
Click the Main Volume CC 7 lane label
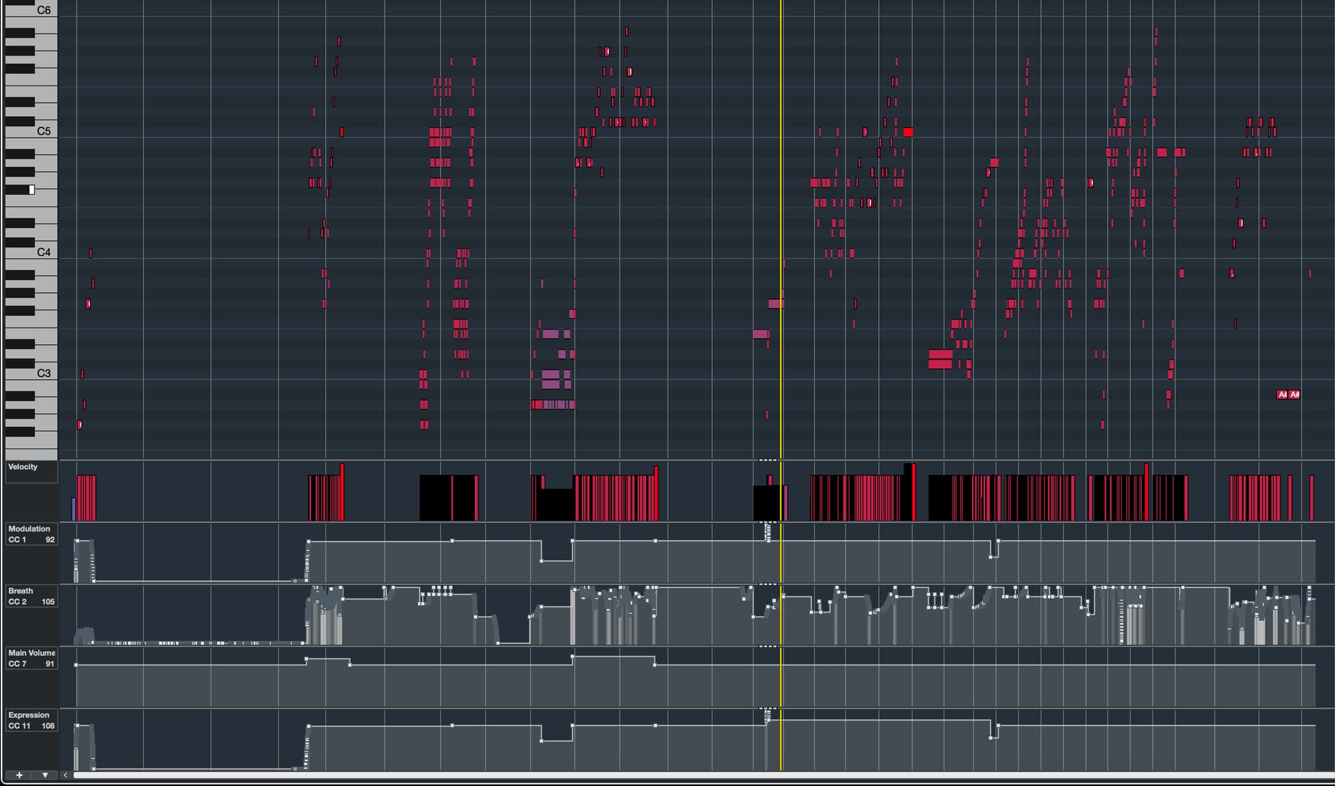(x=31, y=652)
